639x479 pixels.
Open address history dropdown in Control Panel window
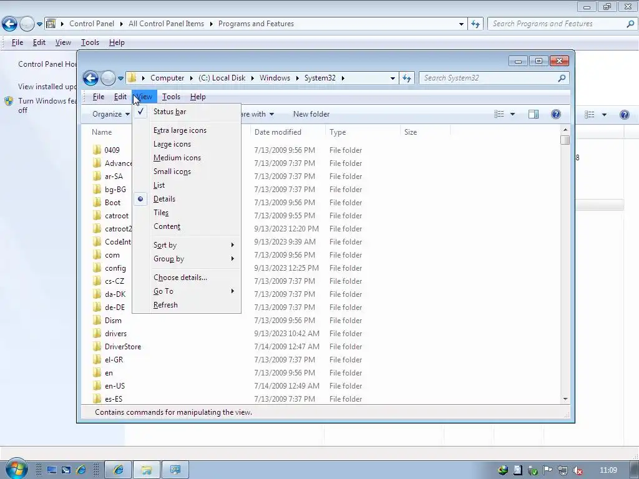461,24
